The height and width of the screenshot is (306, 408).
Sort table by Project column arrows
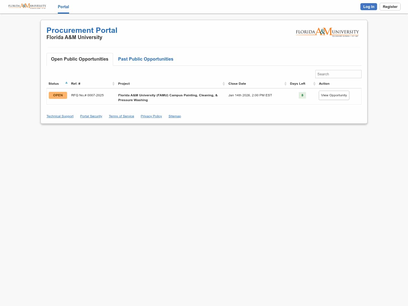click(224, 84)
